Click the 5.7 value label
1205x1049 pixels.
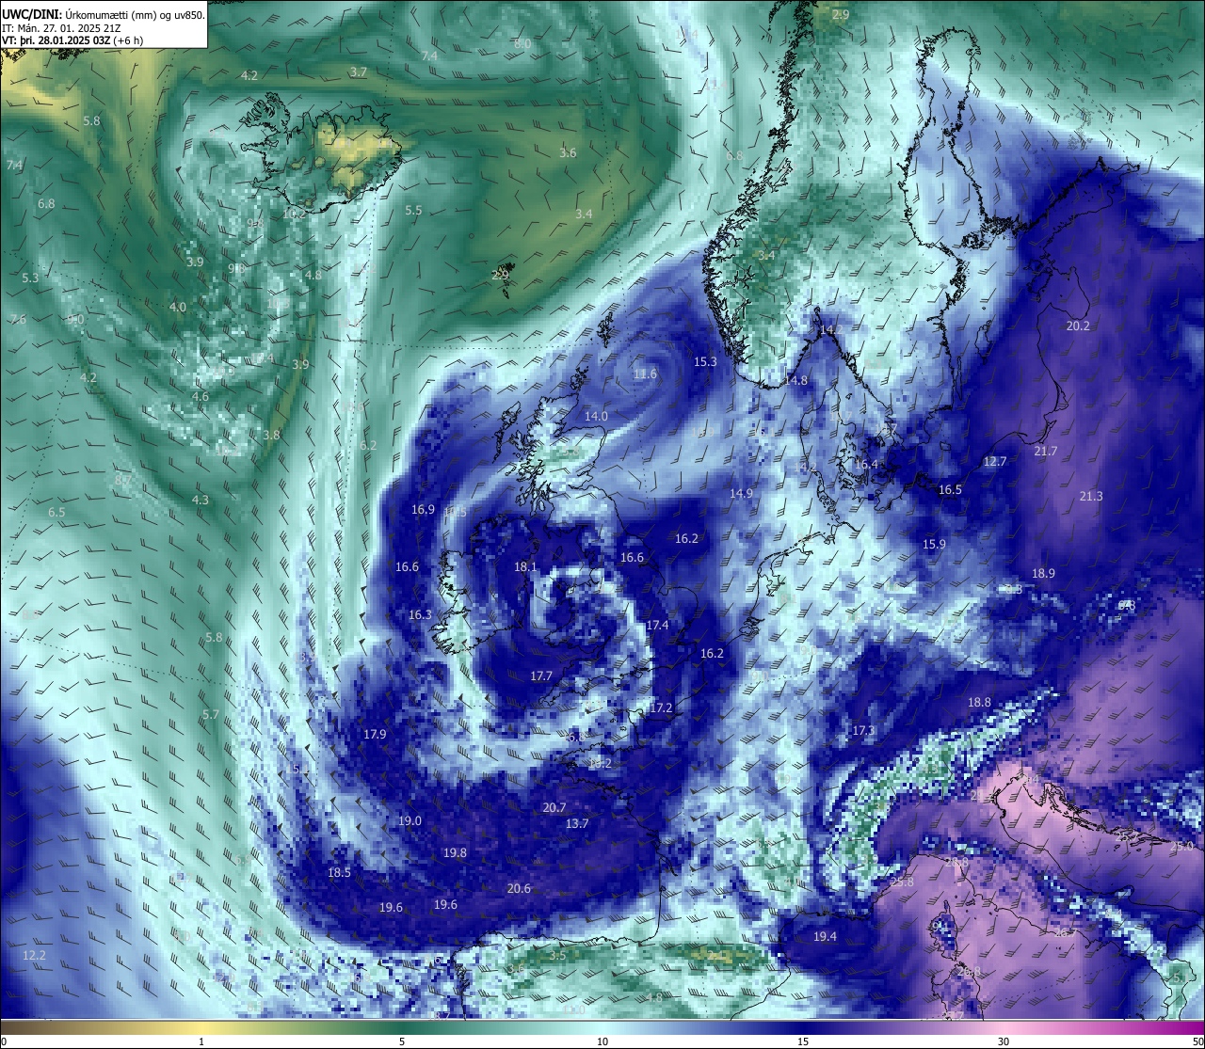coord(211,714)
